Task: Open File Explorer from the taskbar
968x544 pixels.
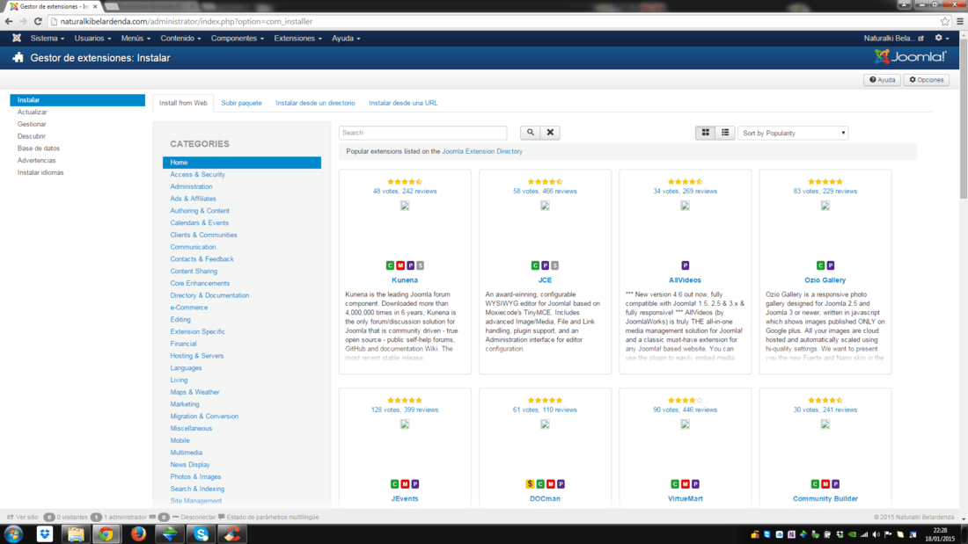Action: [76, 534]
